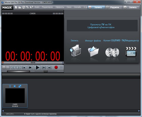Open the Редактиров menu
Image resolution: width=142 pixels, height=117 pixels.
coord(47,7)
